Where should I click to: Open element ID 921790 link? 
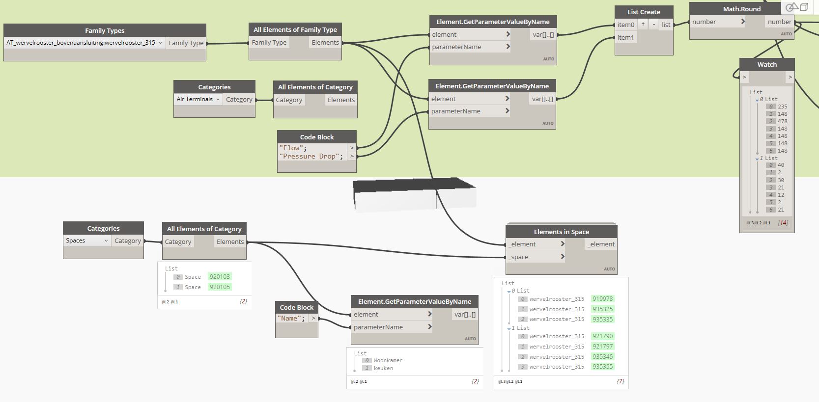pyautogui.click(x=603, y=336)
